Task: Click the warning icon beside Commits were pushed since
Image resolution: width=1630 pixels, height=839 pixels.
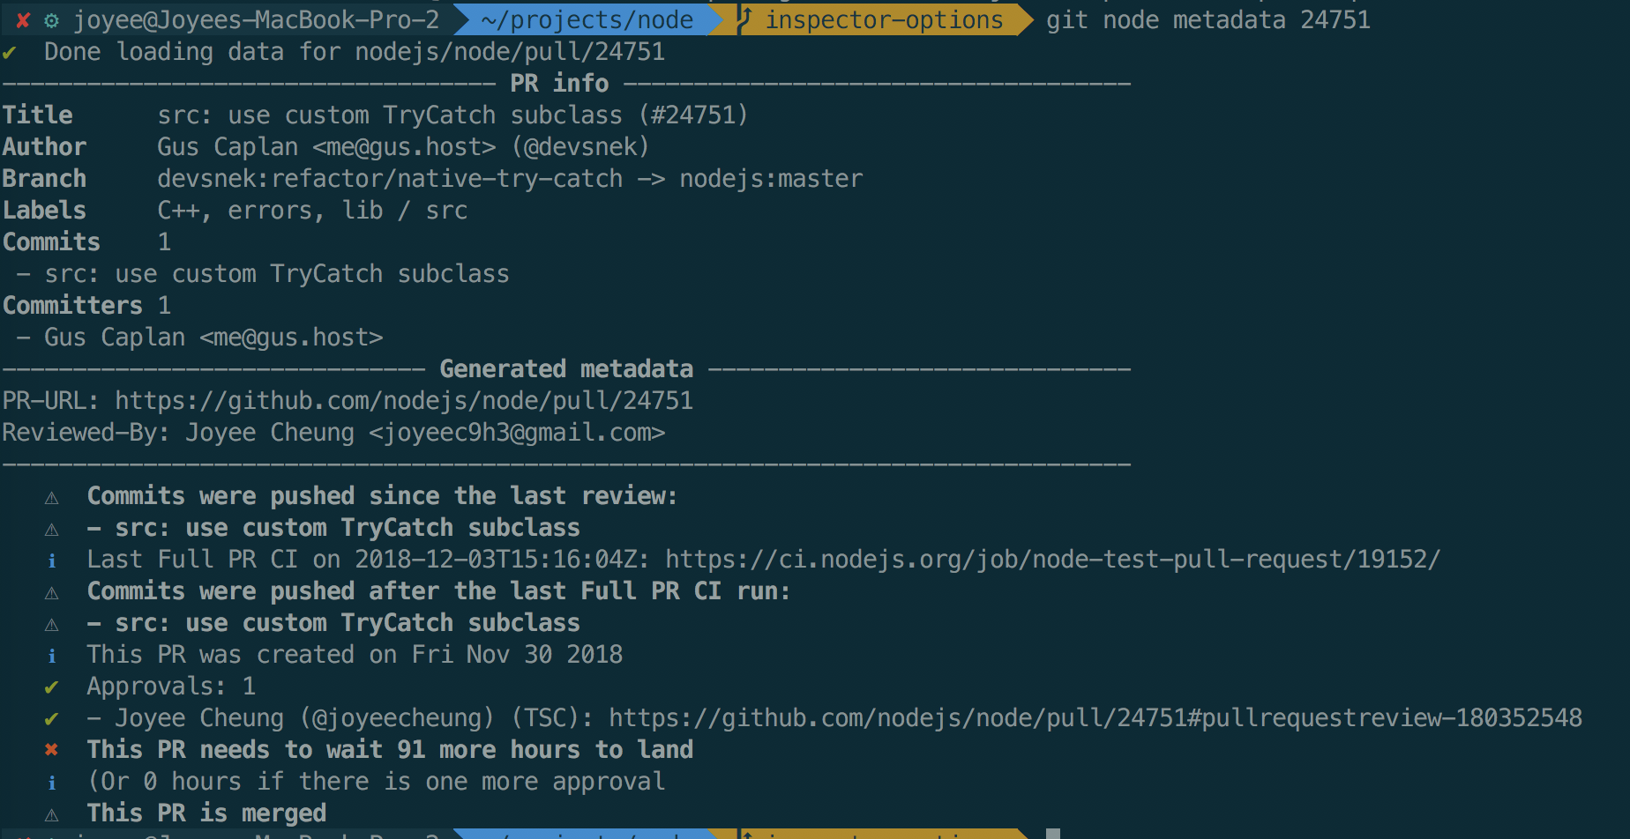Action: [52, 498]
